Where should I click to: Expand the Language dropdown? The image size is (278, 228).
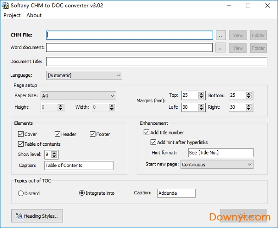(x=118, y=75)
